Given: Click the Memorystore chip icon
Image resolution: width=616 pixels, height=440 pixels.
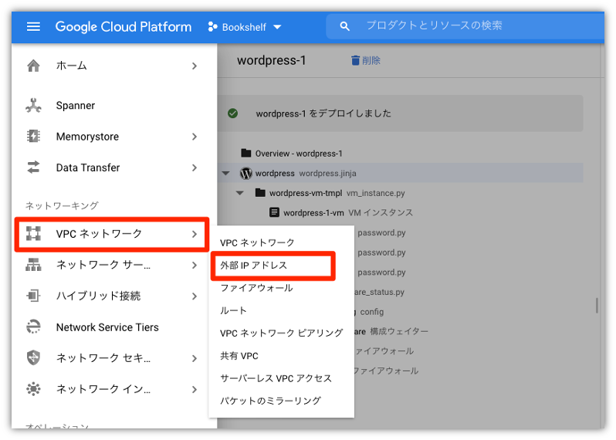Looking at the screenshot, I should click(x=33, y=137).
